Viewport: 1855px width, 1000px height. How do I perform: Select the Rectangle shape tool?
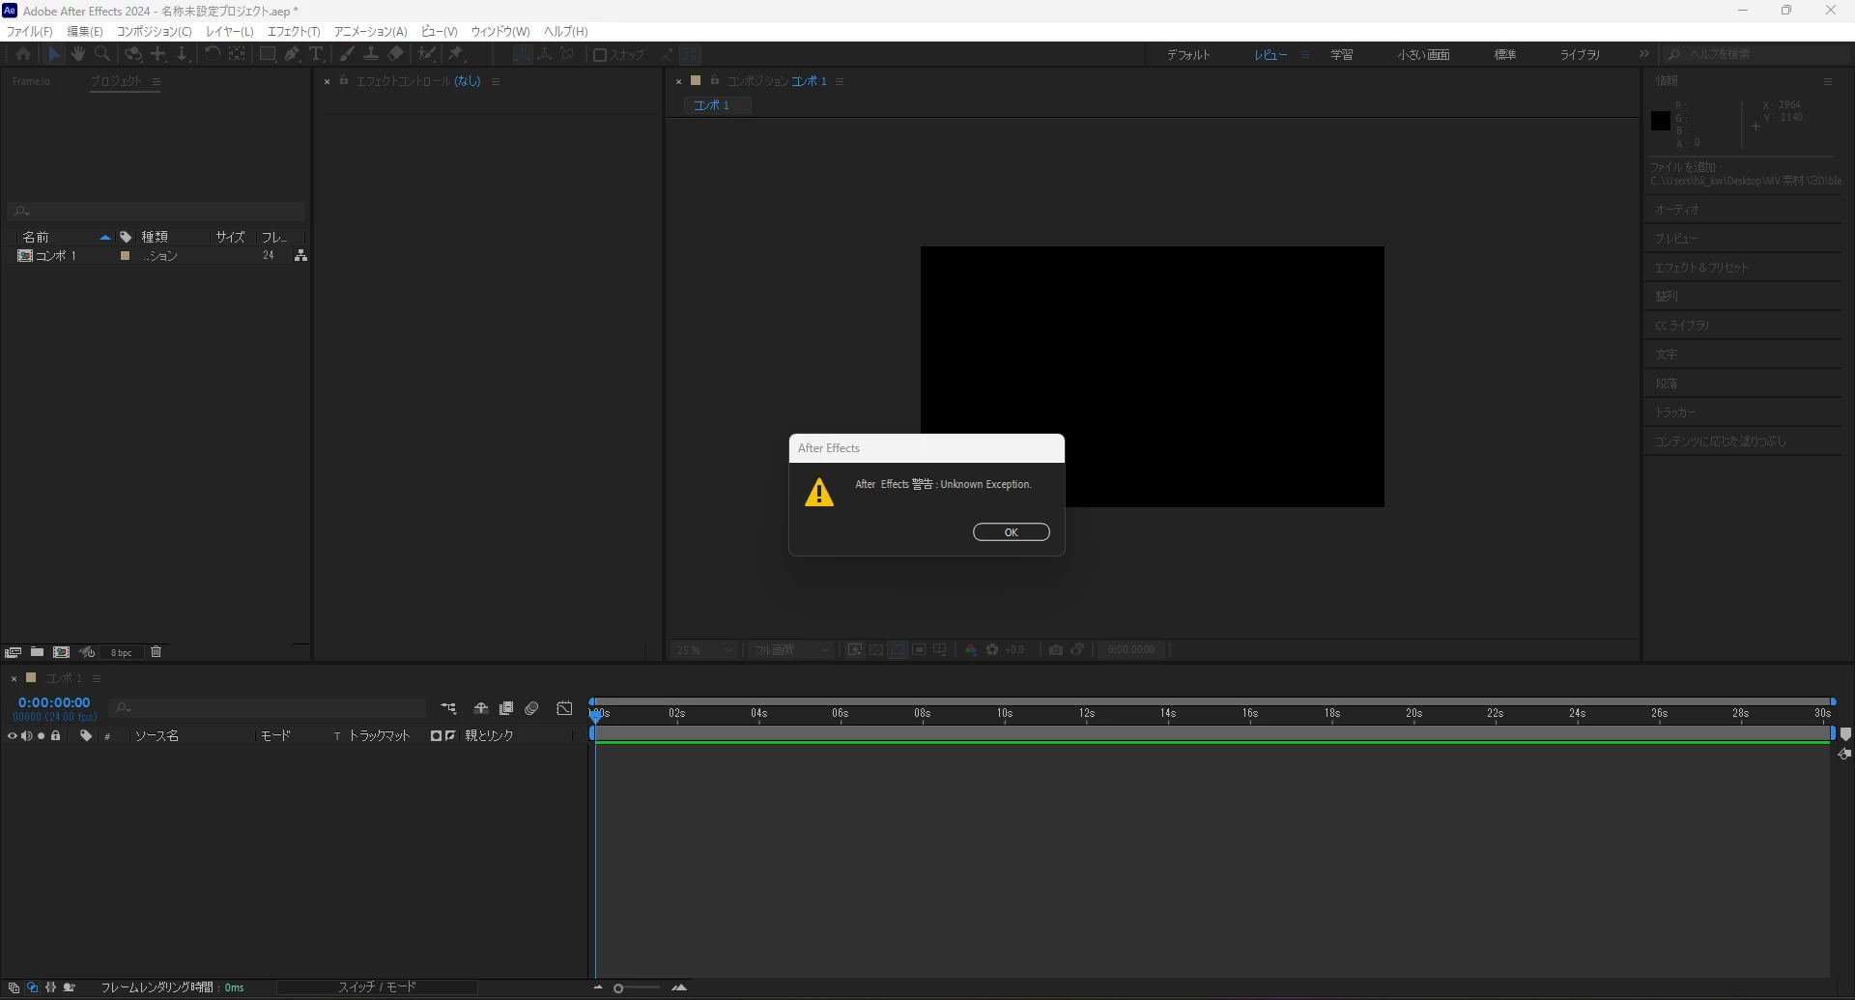[268, 54]
